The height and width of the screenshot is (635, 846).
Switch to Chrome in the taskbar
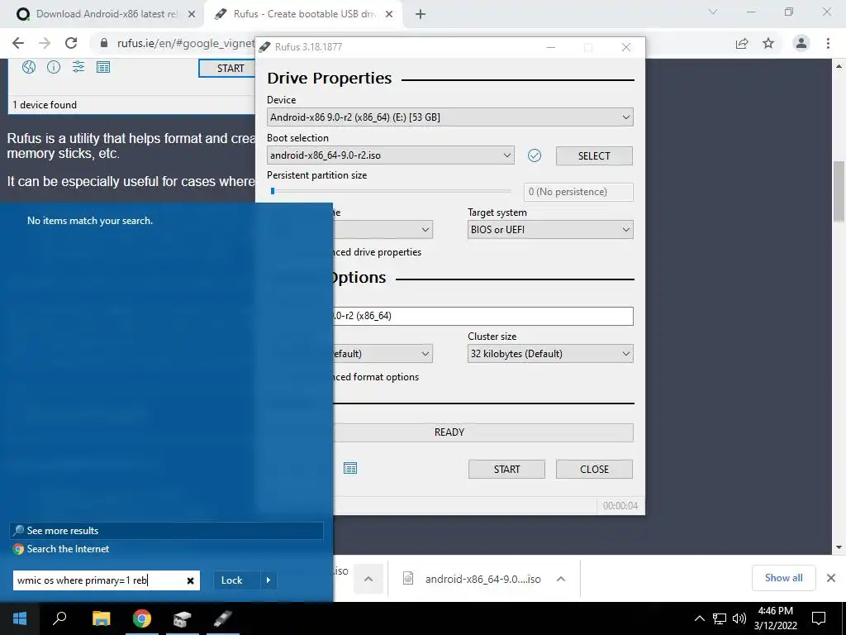pyautogui.click(x=142, y=618)
